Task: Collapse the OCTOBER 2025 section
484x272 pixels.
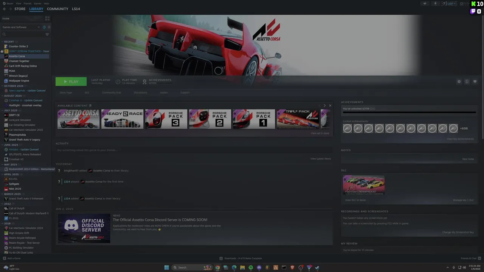Action: [x=2, y=86]
